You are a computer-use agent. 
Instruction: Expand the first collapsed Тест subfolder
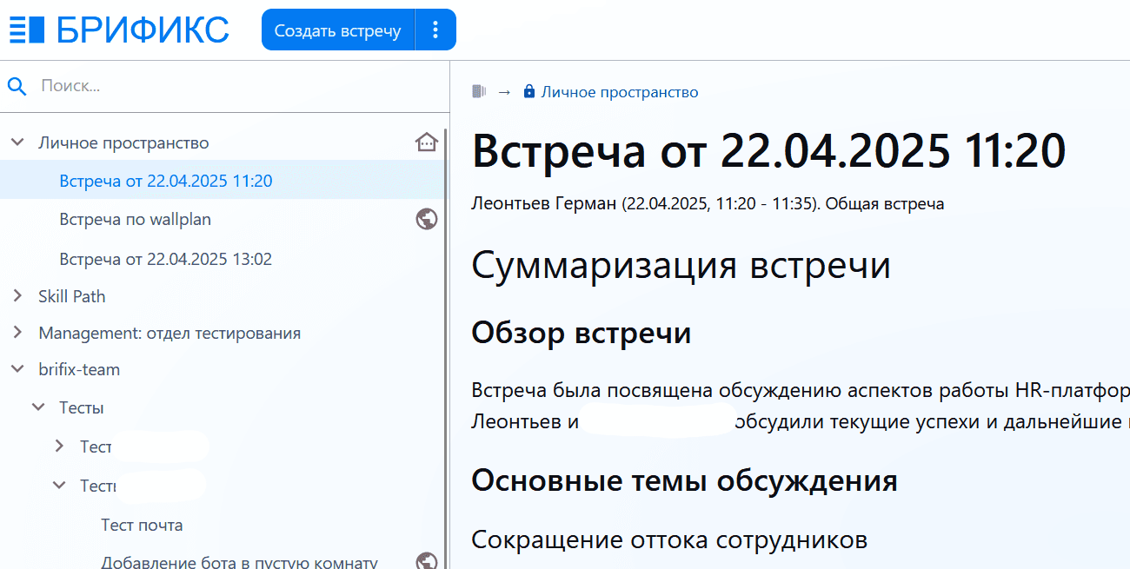59,446
